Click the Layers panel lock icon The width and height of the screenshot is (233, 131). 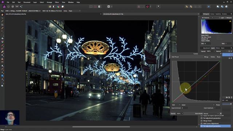click(231, 51)
